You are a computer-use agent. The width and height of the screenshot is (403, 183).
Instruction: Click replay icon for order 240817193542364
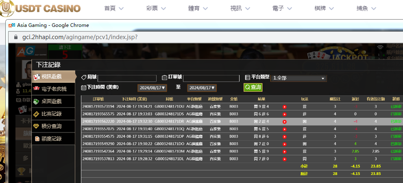coord(285,151)
